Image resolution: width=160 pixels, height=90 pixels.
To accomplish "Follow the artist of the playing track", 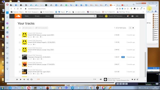I will (x=135, y=79).
